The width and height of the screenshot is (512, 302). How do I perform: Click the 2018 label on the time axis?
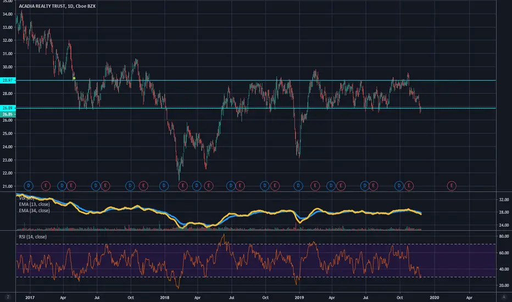click(165, 298)
